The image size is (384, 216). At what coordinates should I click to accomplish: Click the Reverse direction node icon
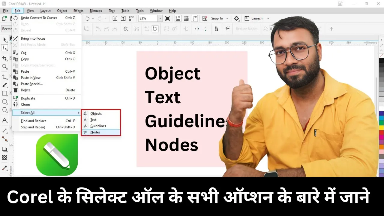(126, 29)
